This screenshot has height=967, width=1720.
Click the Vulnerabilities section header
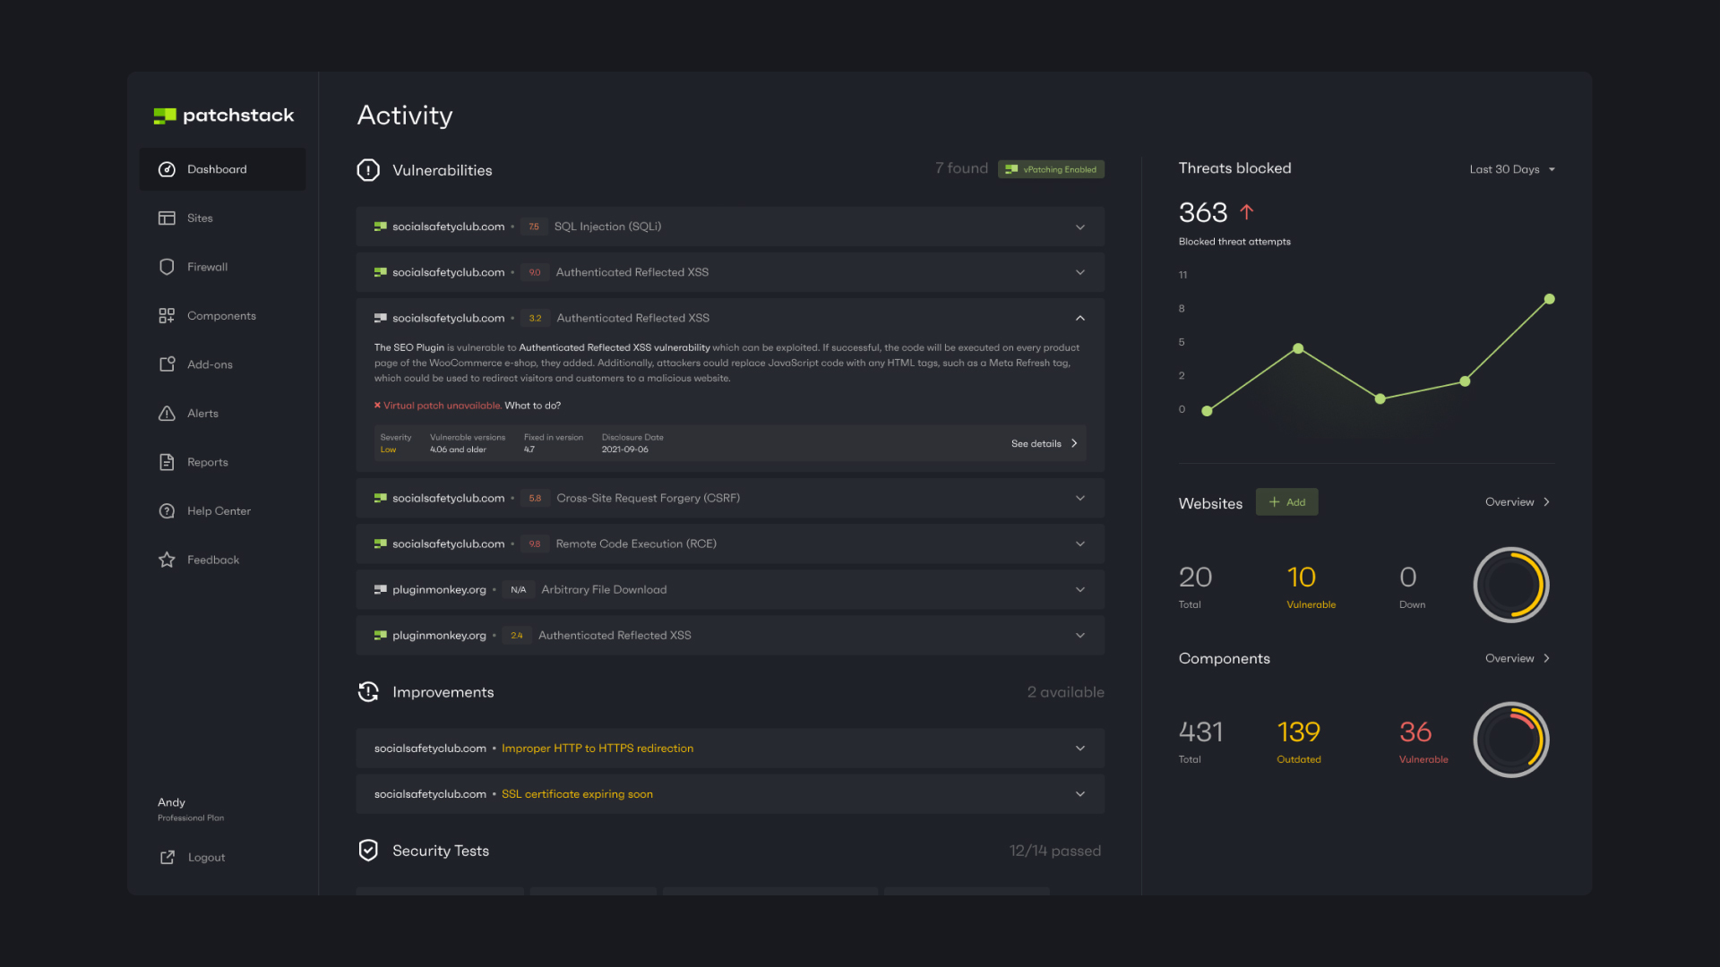(442, 169)
